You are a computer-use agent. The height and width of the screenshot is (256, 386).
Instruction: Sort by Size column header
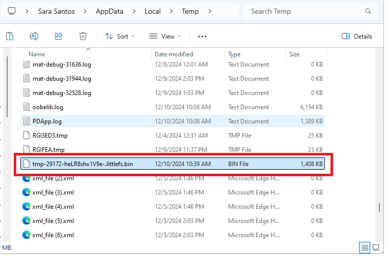294,54
